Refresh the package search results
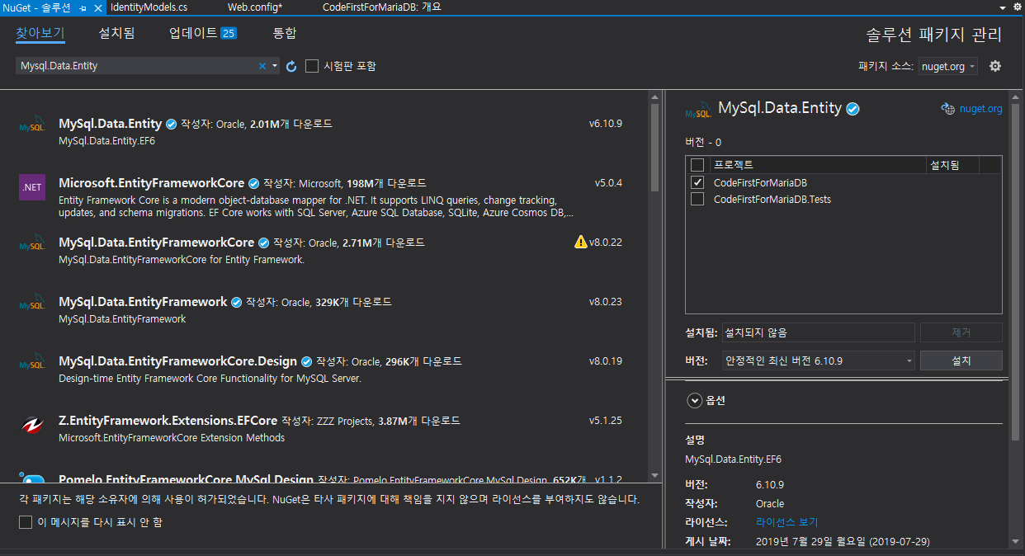 pyautogui.click(x=291, y=66)
